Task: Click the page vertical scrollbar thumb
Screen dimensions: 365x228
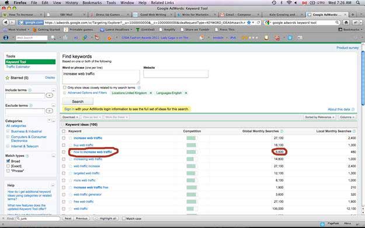Action: [x=363, y=78]
